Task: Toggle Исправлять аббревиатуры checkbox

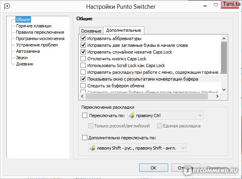Action: (x=83, y=38)
